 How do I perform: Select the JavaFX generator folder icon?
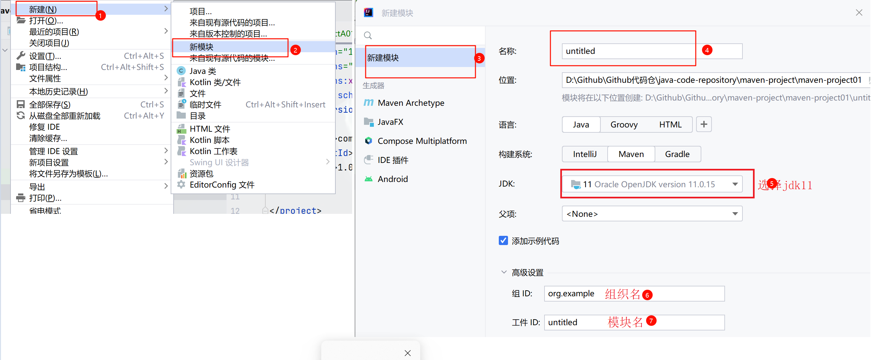click(368, 122)
